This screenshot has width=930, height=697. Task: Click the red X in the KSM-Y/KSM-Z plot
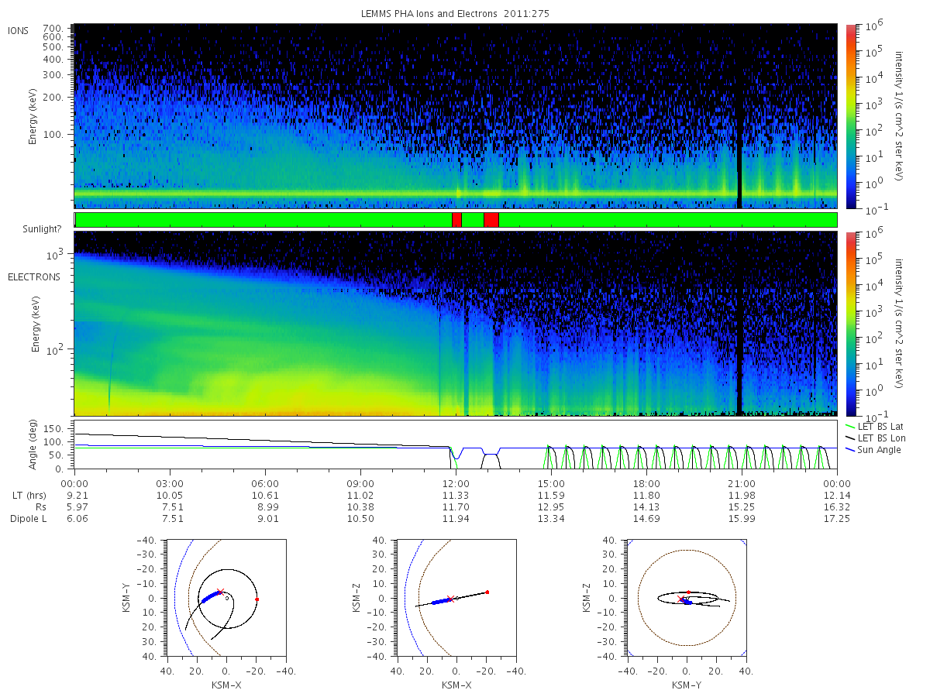pyautogui.click(x=680, y=599)
